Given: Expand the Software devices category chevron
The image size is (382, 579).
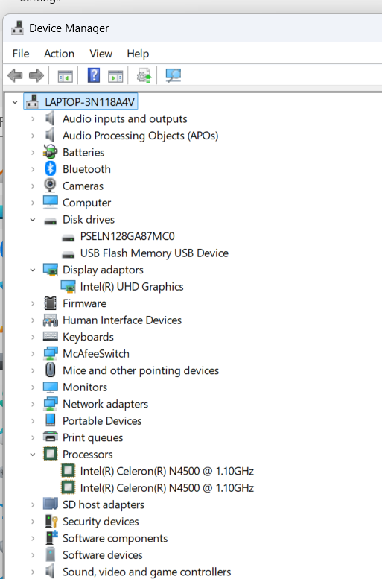Looking at the screenshot, I should pyautogui.click(x=33, y=554).
